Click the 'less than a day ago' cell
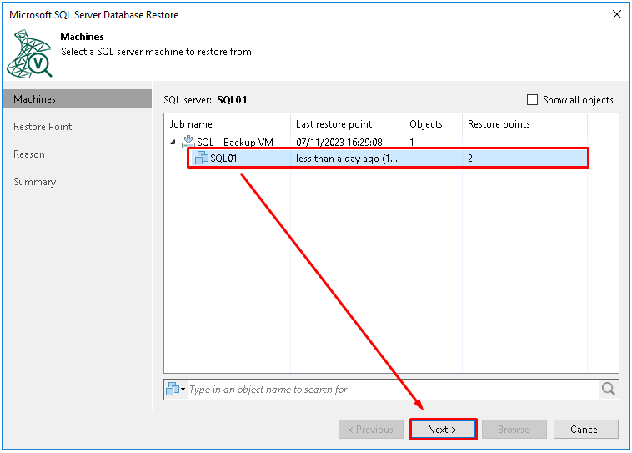This screenshot has height=453, width=632. click(347, 159)
